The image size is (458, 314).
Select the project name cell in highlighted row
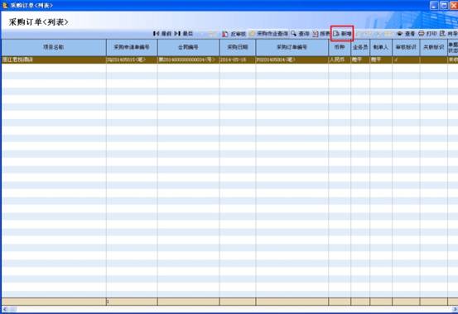[54, 59]
